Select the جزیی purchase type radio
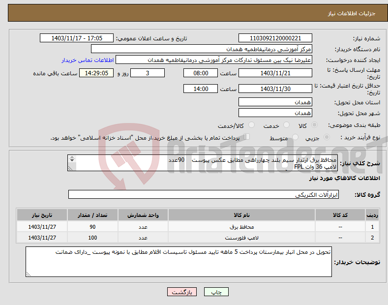Image resolution: width=388 pixels, height=305 pixels. (327, 137)
